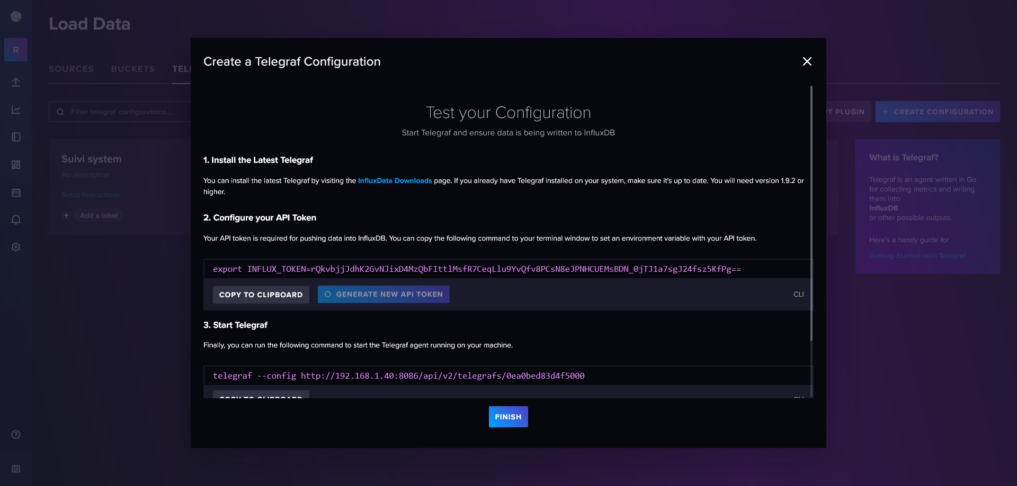Open Help and Support question icon
Viewport: 1017px width, 486px height.
[16, 434]
